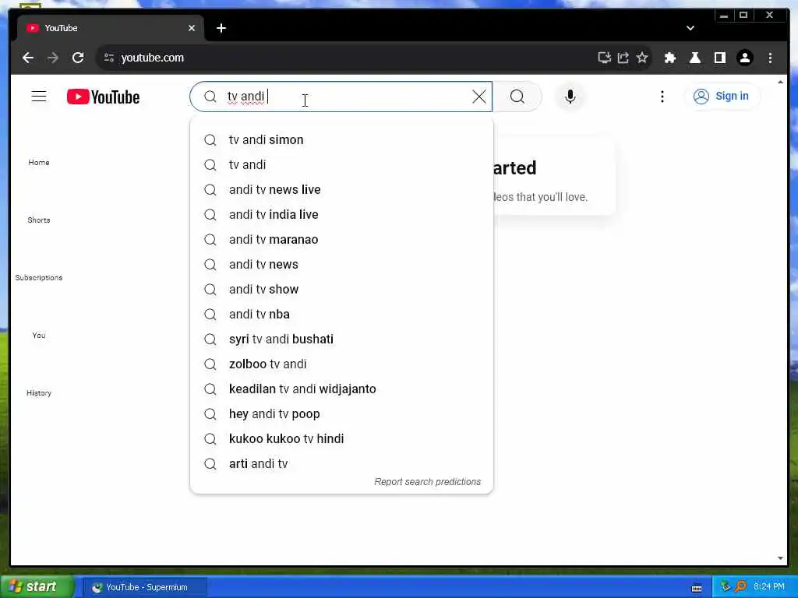Pick suggestion 'keadilan tv andi widjajanto'
This screenshot has height=598, width=798.
pyautogui.click(x=341, y=389)
